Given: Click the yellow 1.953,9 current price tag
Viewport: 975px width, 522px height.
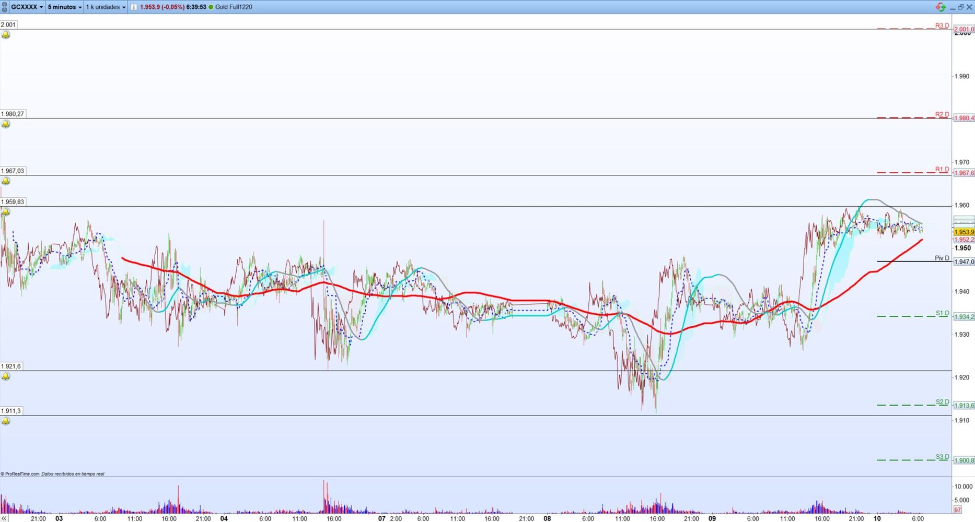Looking at the screenshot, I should coord(964,232).
